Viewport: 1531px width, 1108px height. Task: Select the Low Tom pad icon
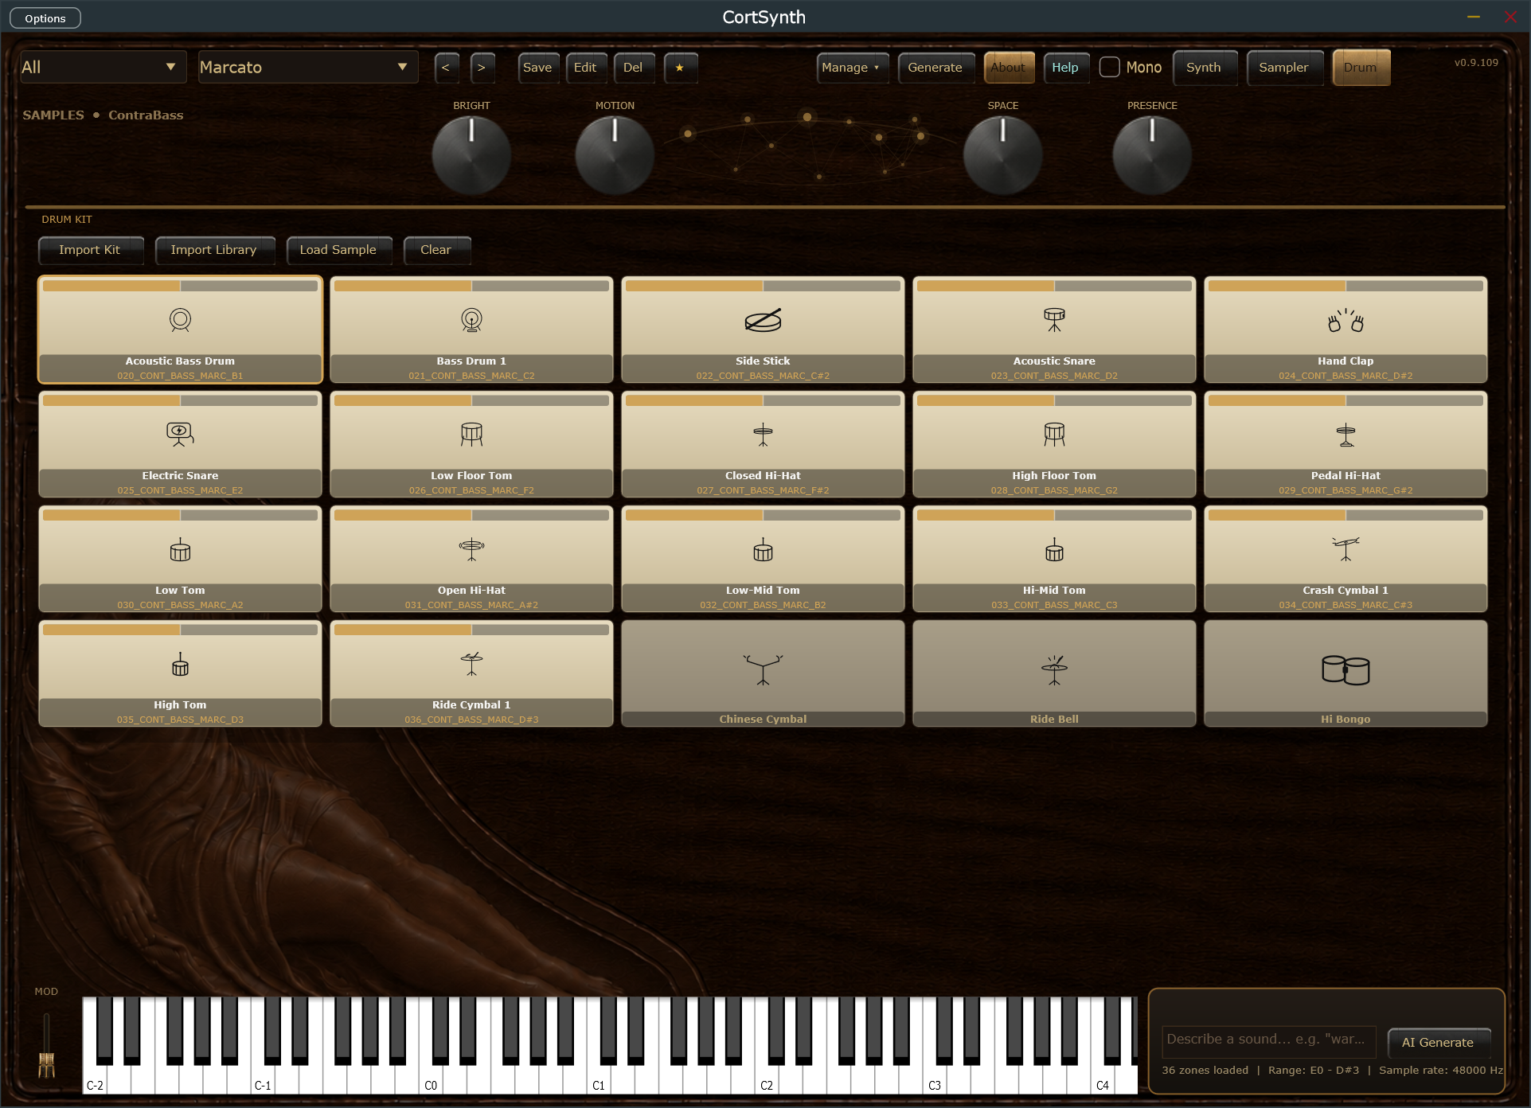[x=180, y=549]
